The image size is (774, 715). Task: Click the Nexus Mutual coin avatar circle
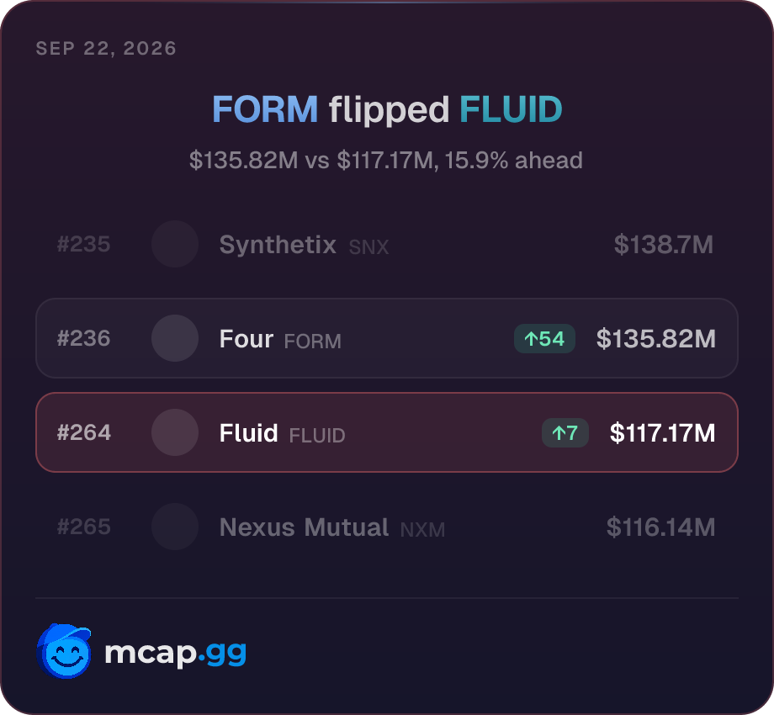pos(175,527)
